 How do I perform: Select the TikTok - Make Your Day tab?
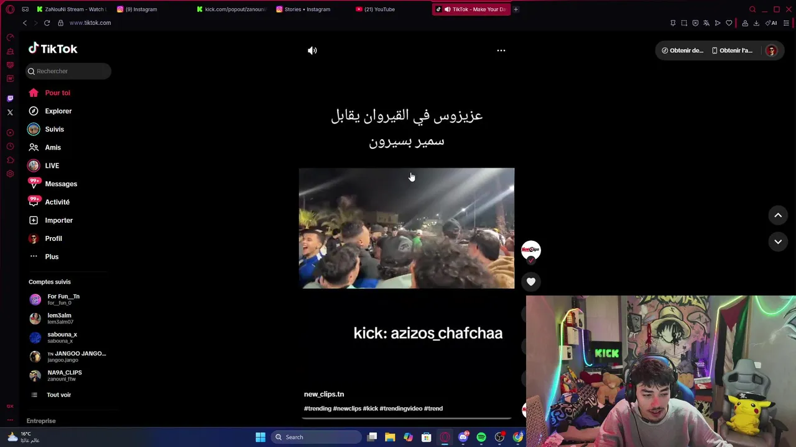click(x=471, y=9)
